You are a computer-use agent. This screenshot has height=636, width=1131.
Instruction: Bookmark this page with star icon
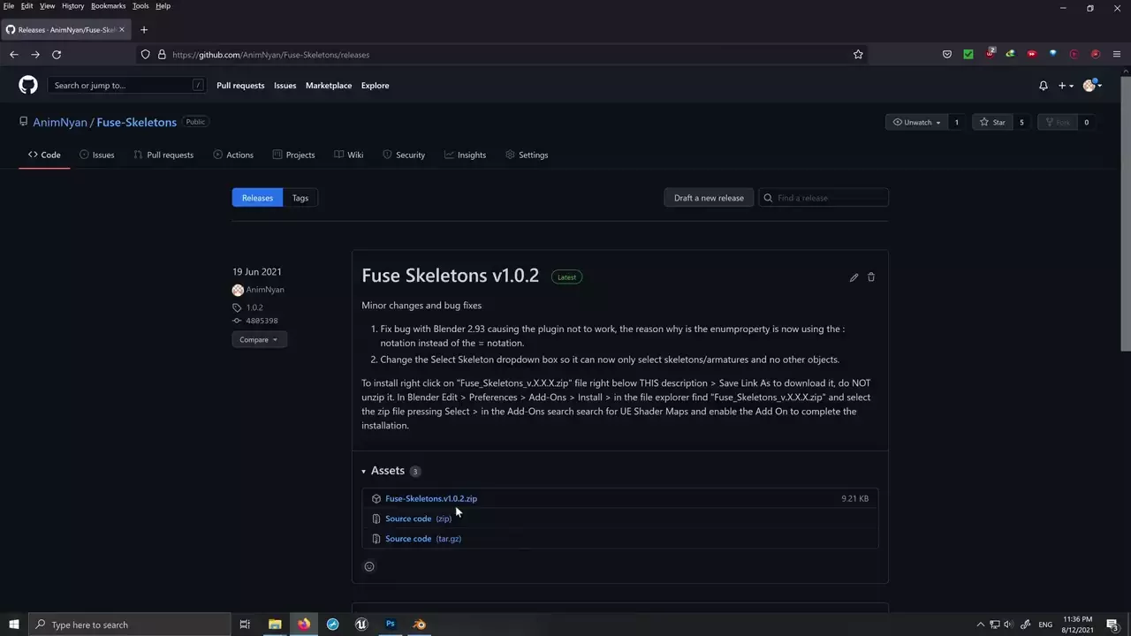(x=858, y=55)
